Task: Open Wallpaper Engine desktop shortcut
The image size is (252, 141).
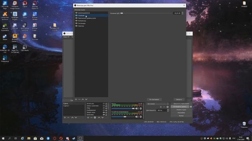Action: 15,16
